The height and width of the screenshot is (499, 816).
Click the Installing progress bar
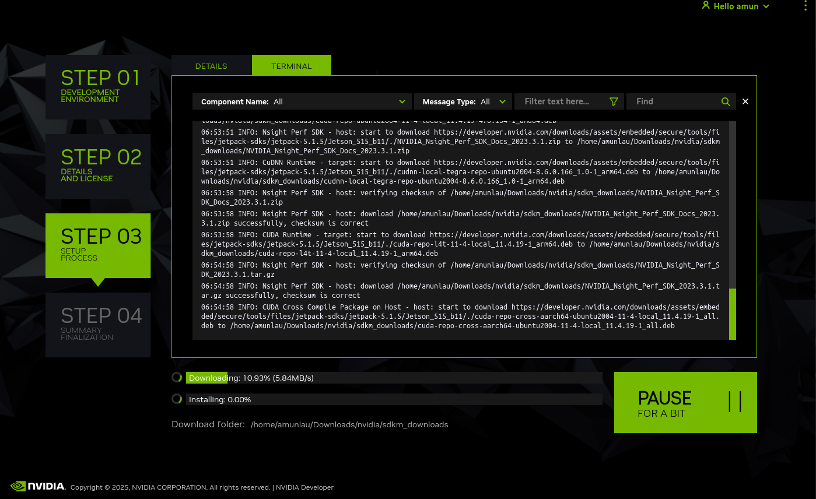394,399
